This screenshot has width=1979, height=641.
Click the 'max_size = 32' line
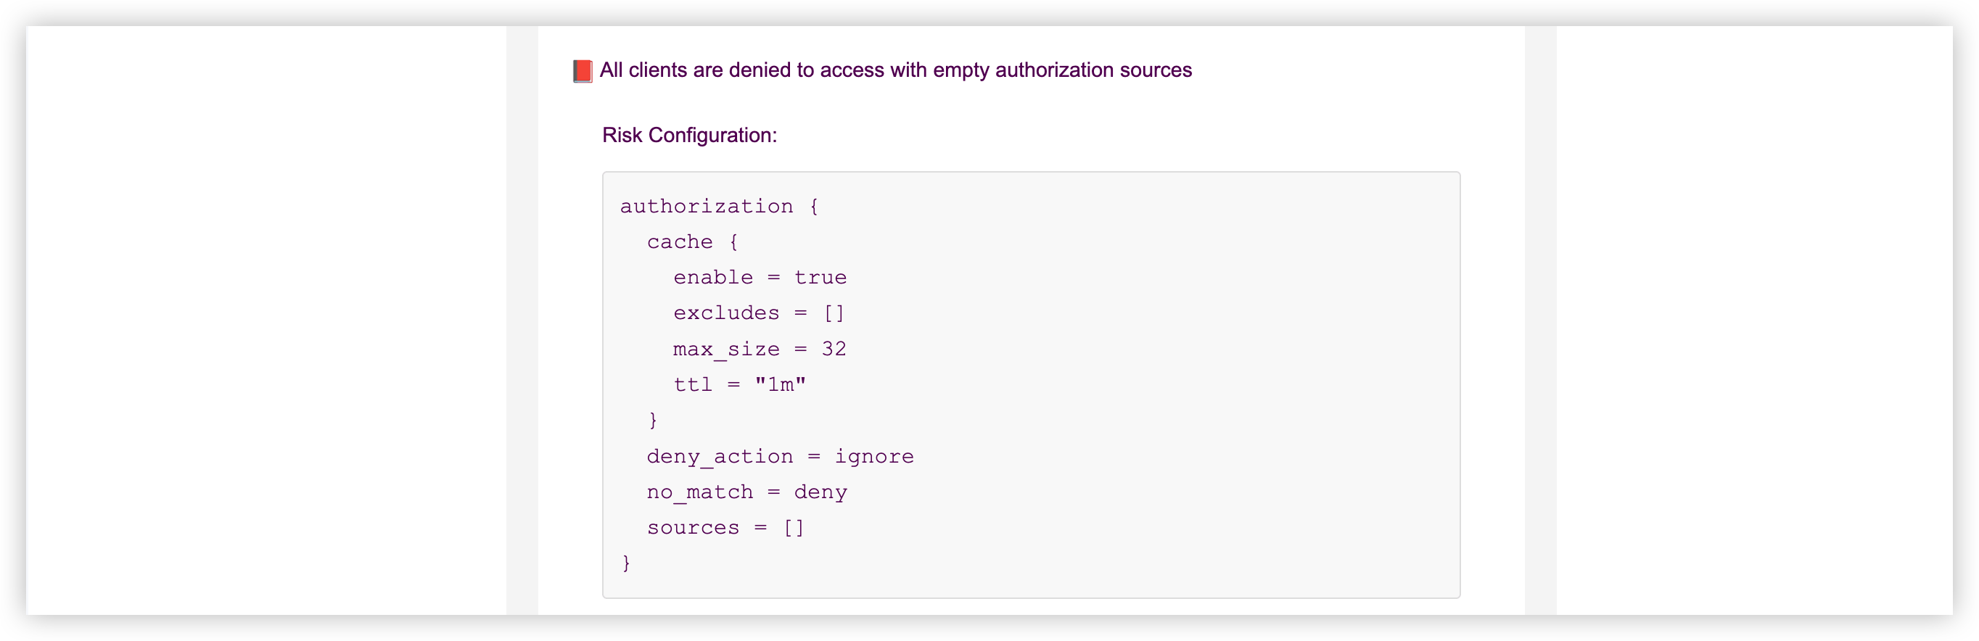[759, 349]
